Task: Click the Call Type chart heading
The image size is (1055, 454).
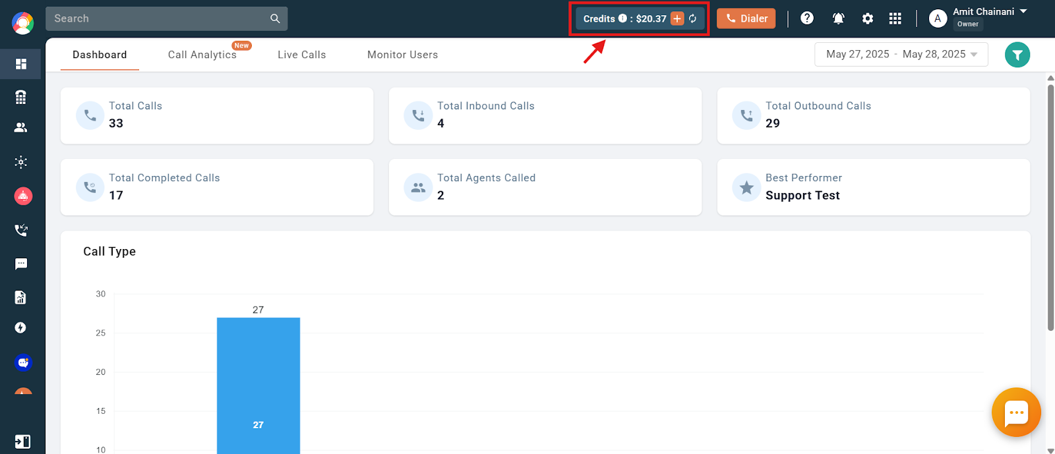Action: (x=109, y=251)
